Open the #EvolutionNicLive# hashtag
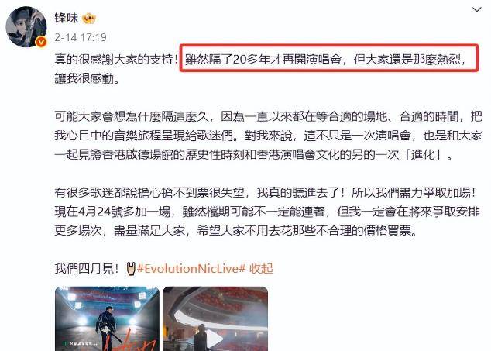491x351 pixels. click(191, 269)
